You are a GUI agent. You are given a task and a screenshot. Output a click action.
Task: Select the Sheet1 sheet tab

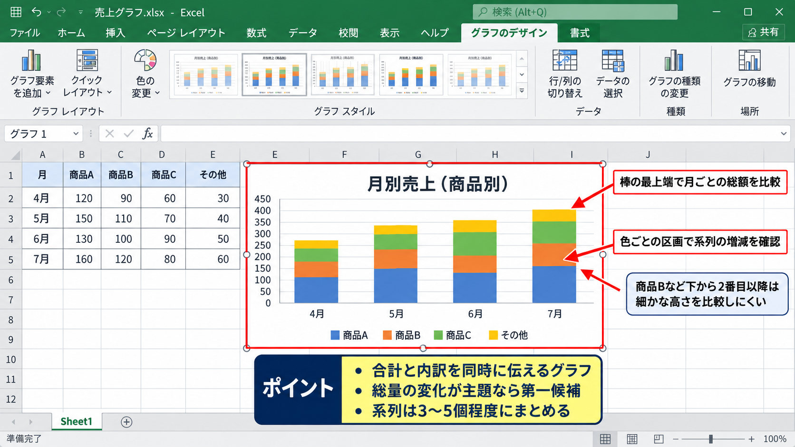pos(76,421)
